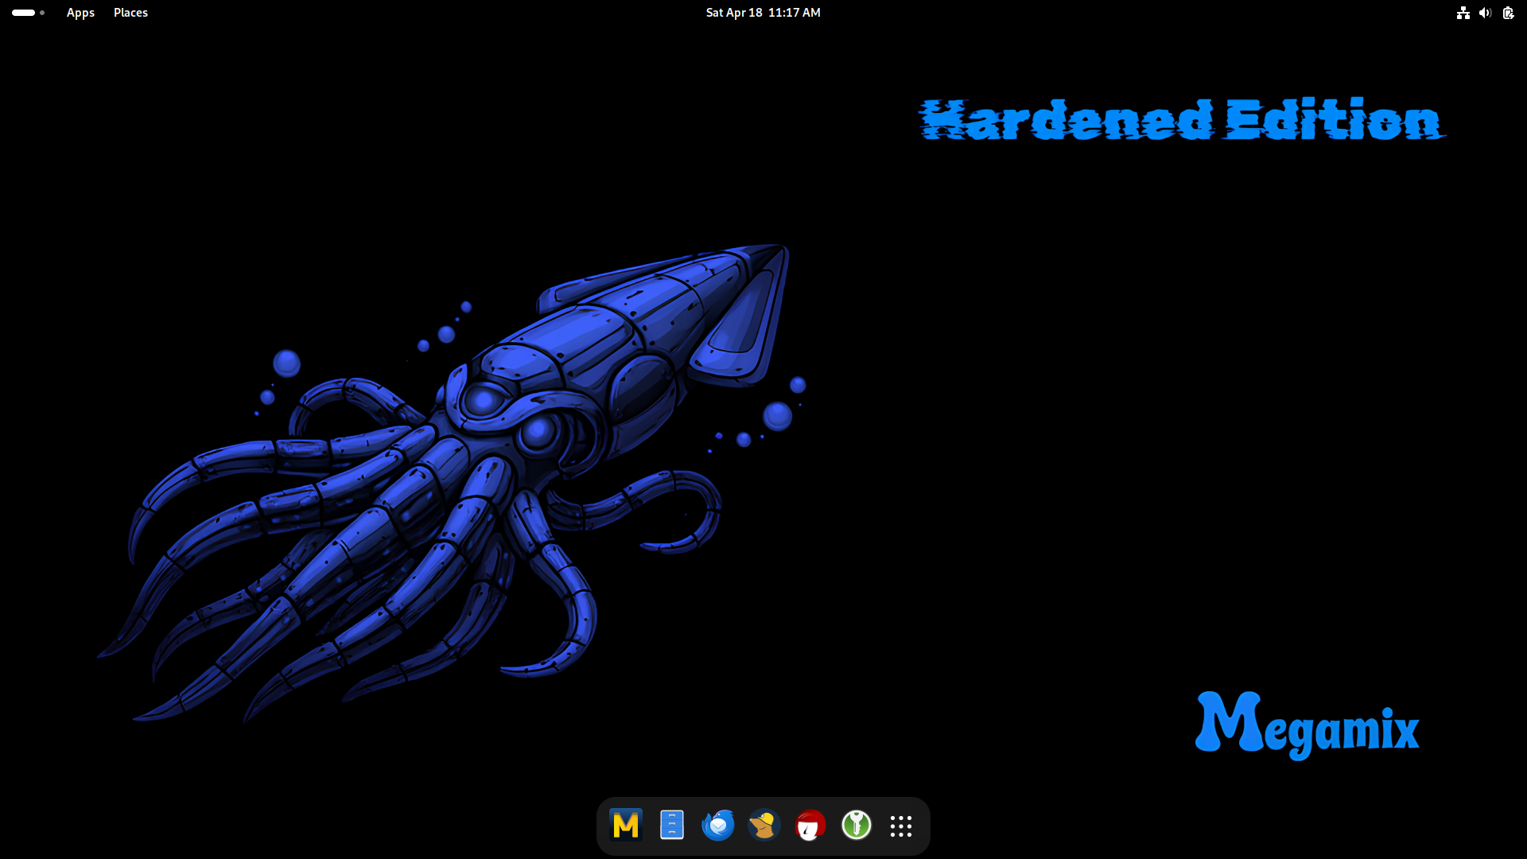Viewport: 1527px width, 859px height.
Task: Click the Megamix logo on the wallpaper
Action: click(1307, 724)
